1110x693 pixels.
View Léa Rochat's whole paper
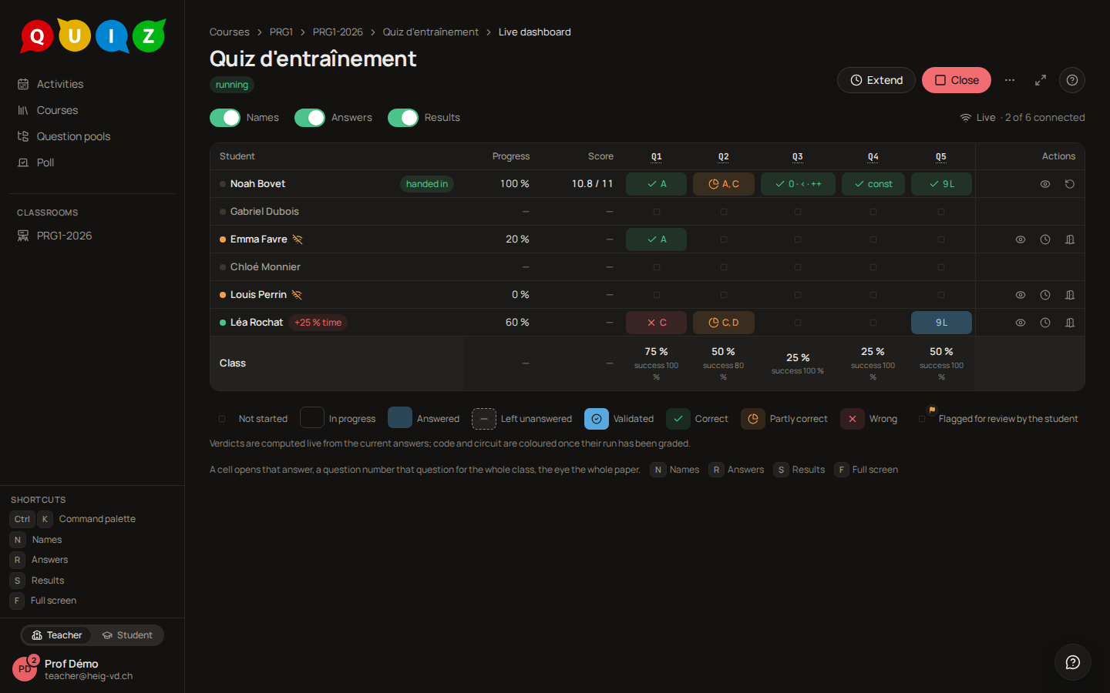coord(1021,323)
